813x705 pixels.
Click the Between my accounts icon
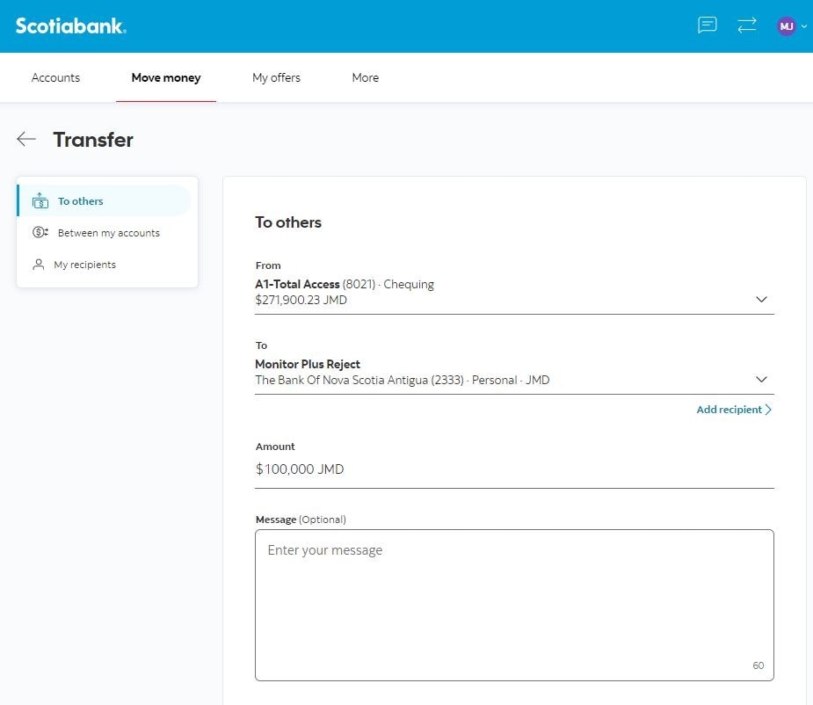(40, 233)
